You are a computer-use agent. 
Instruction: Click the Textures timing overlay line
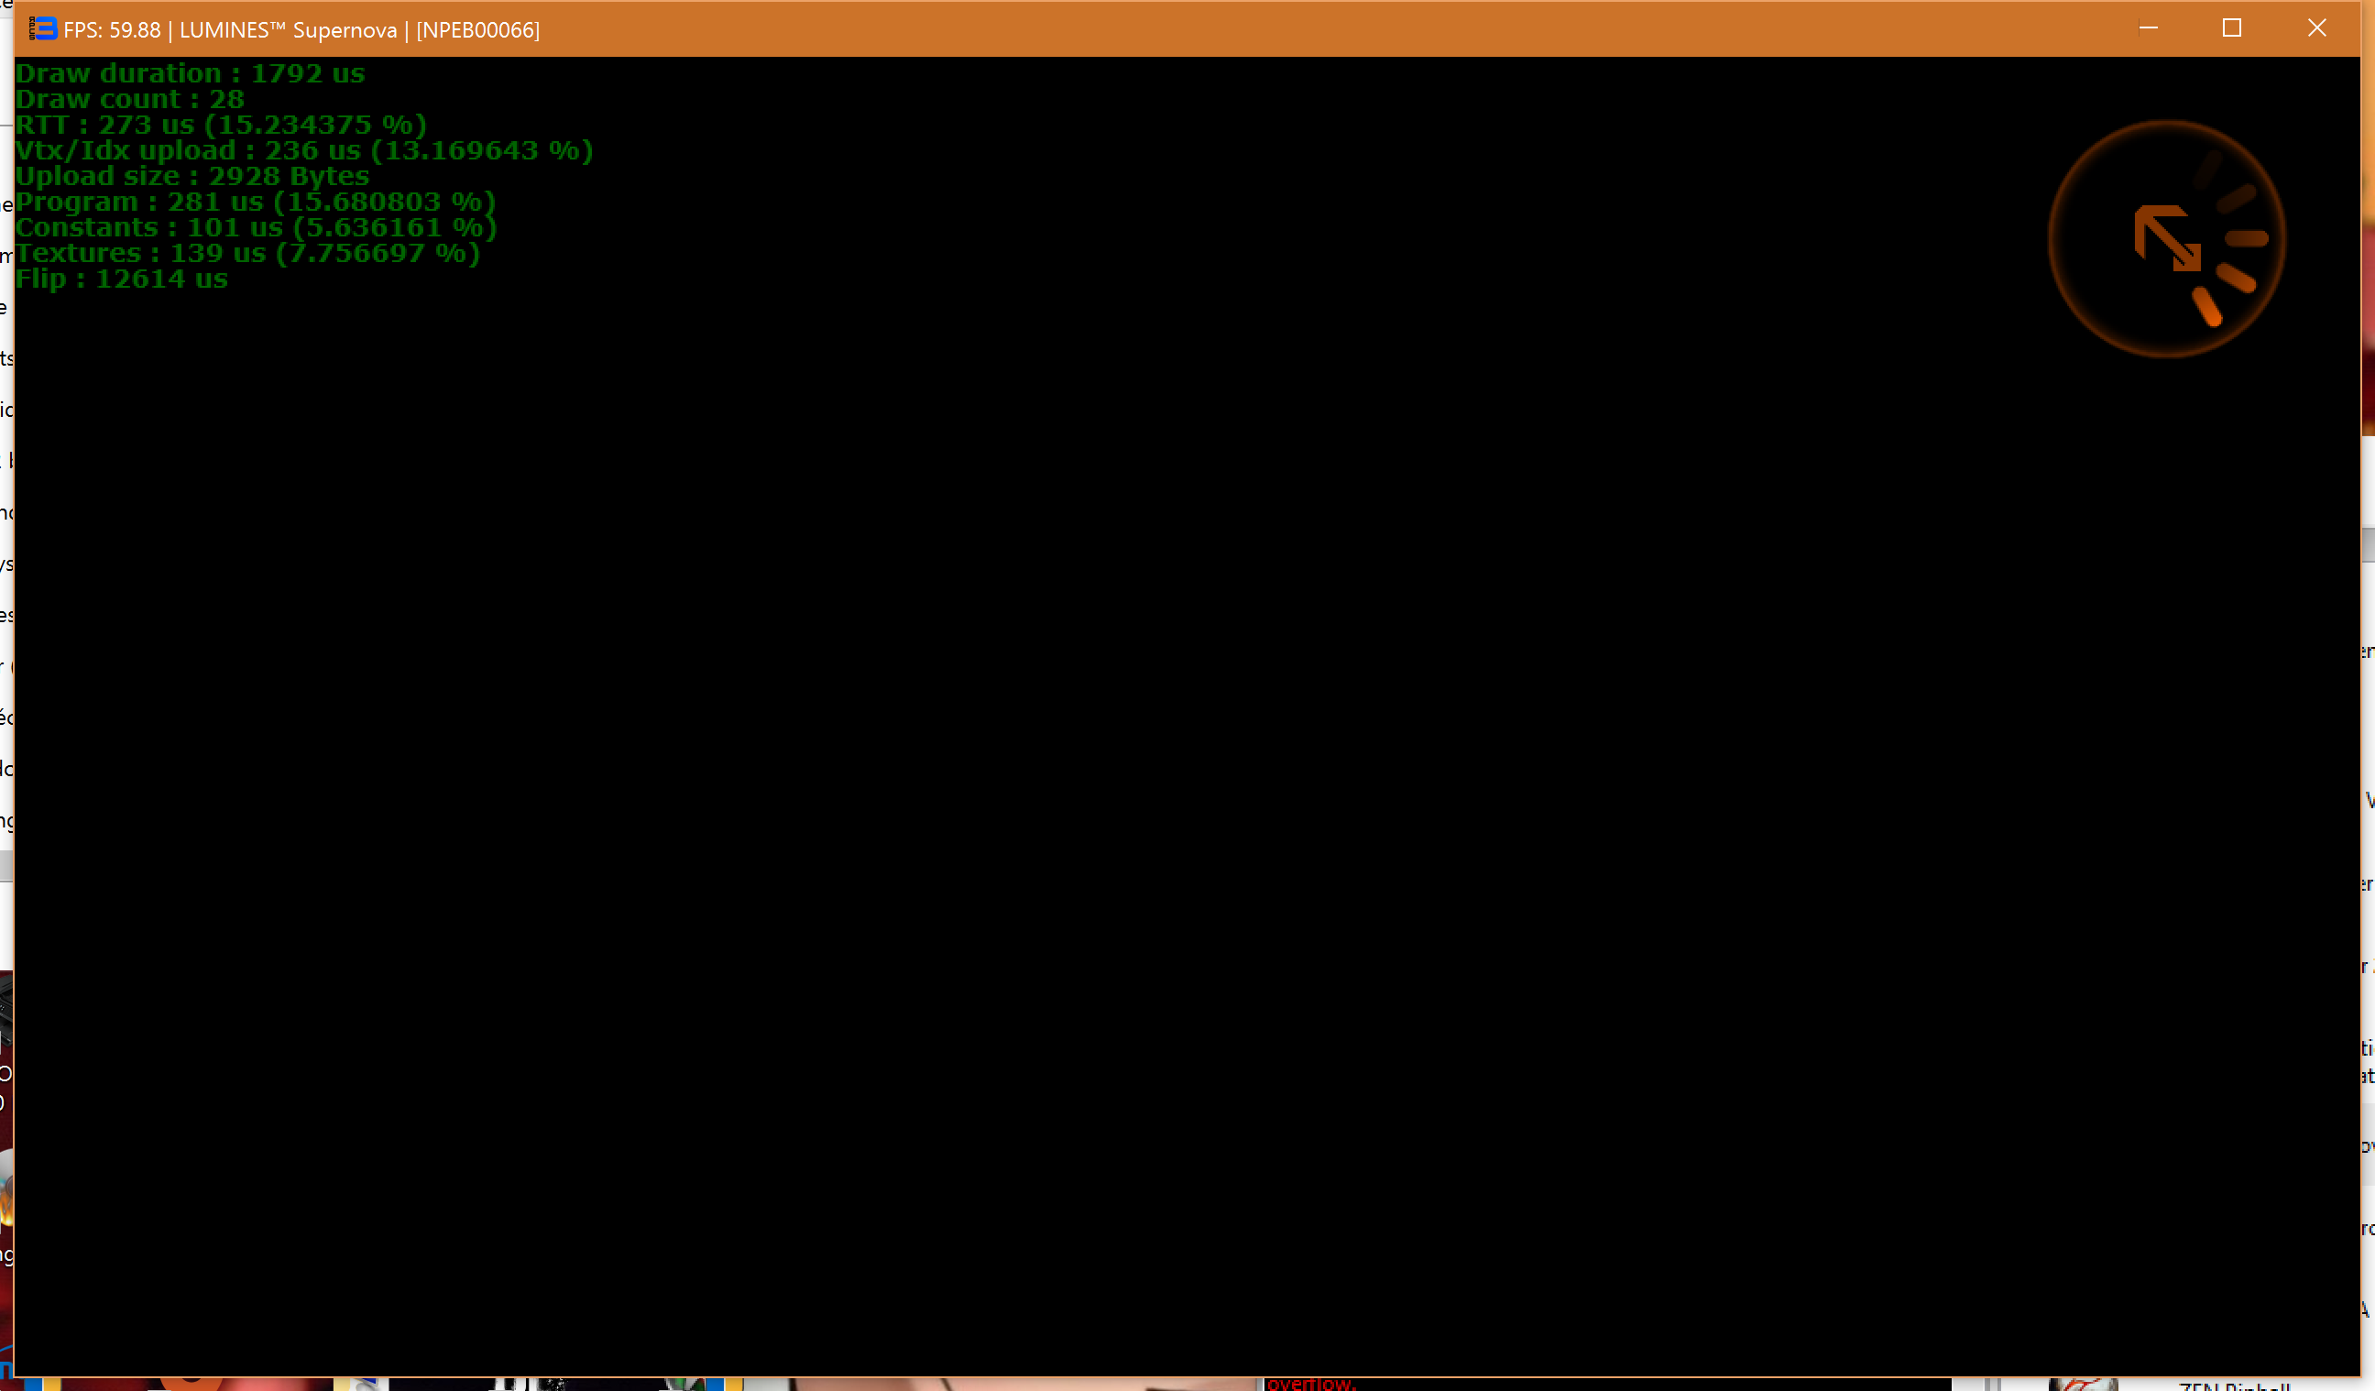click(246, 254)
